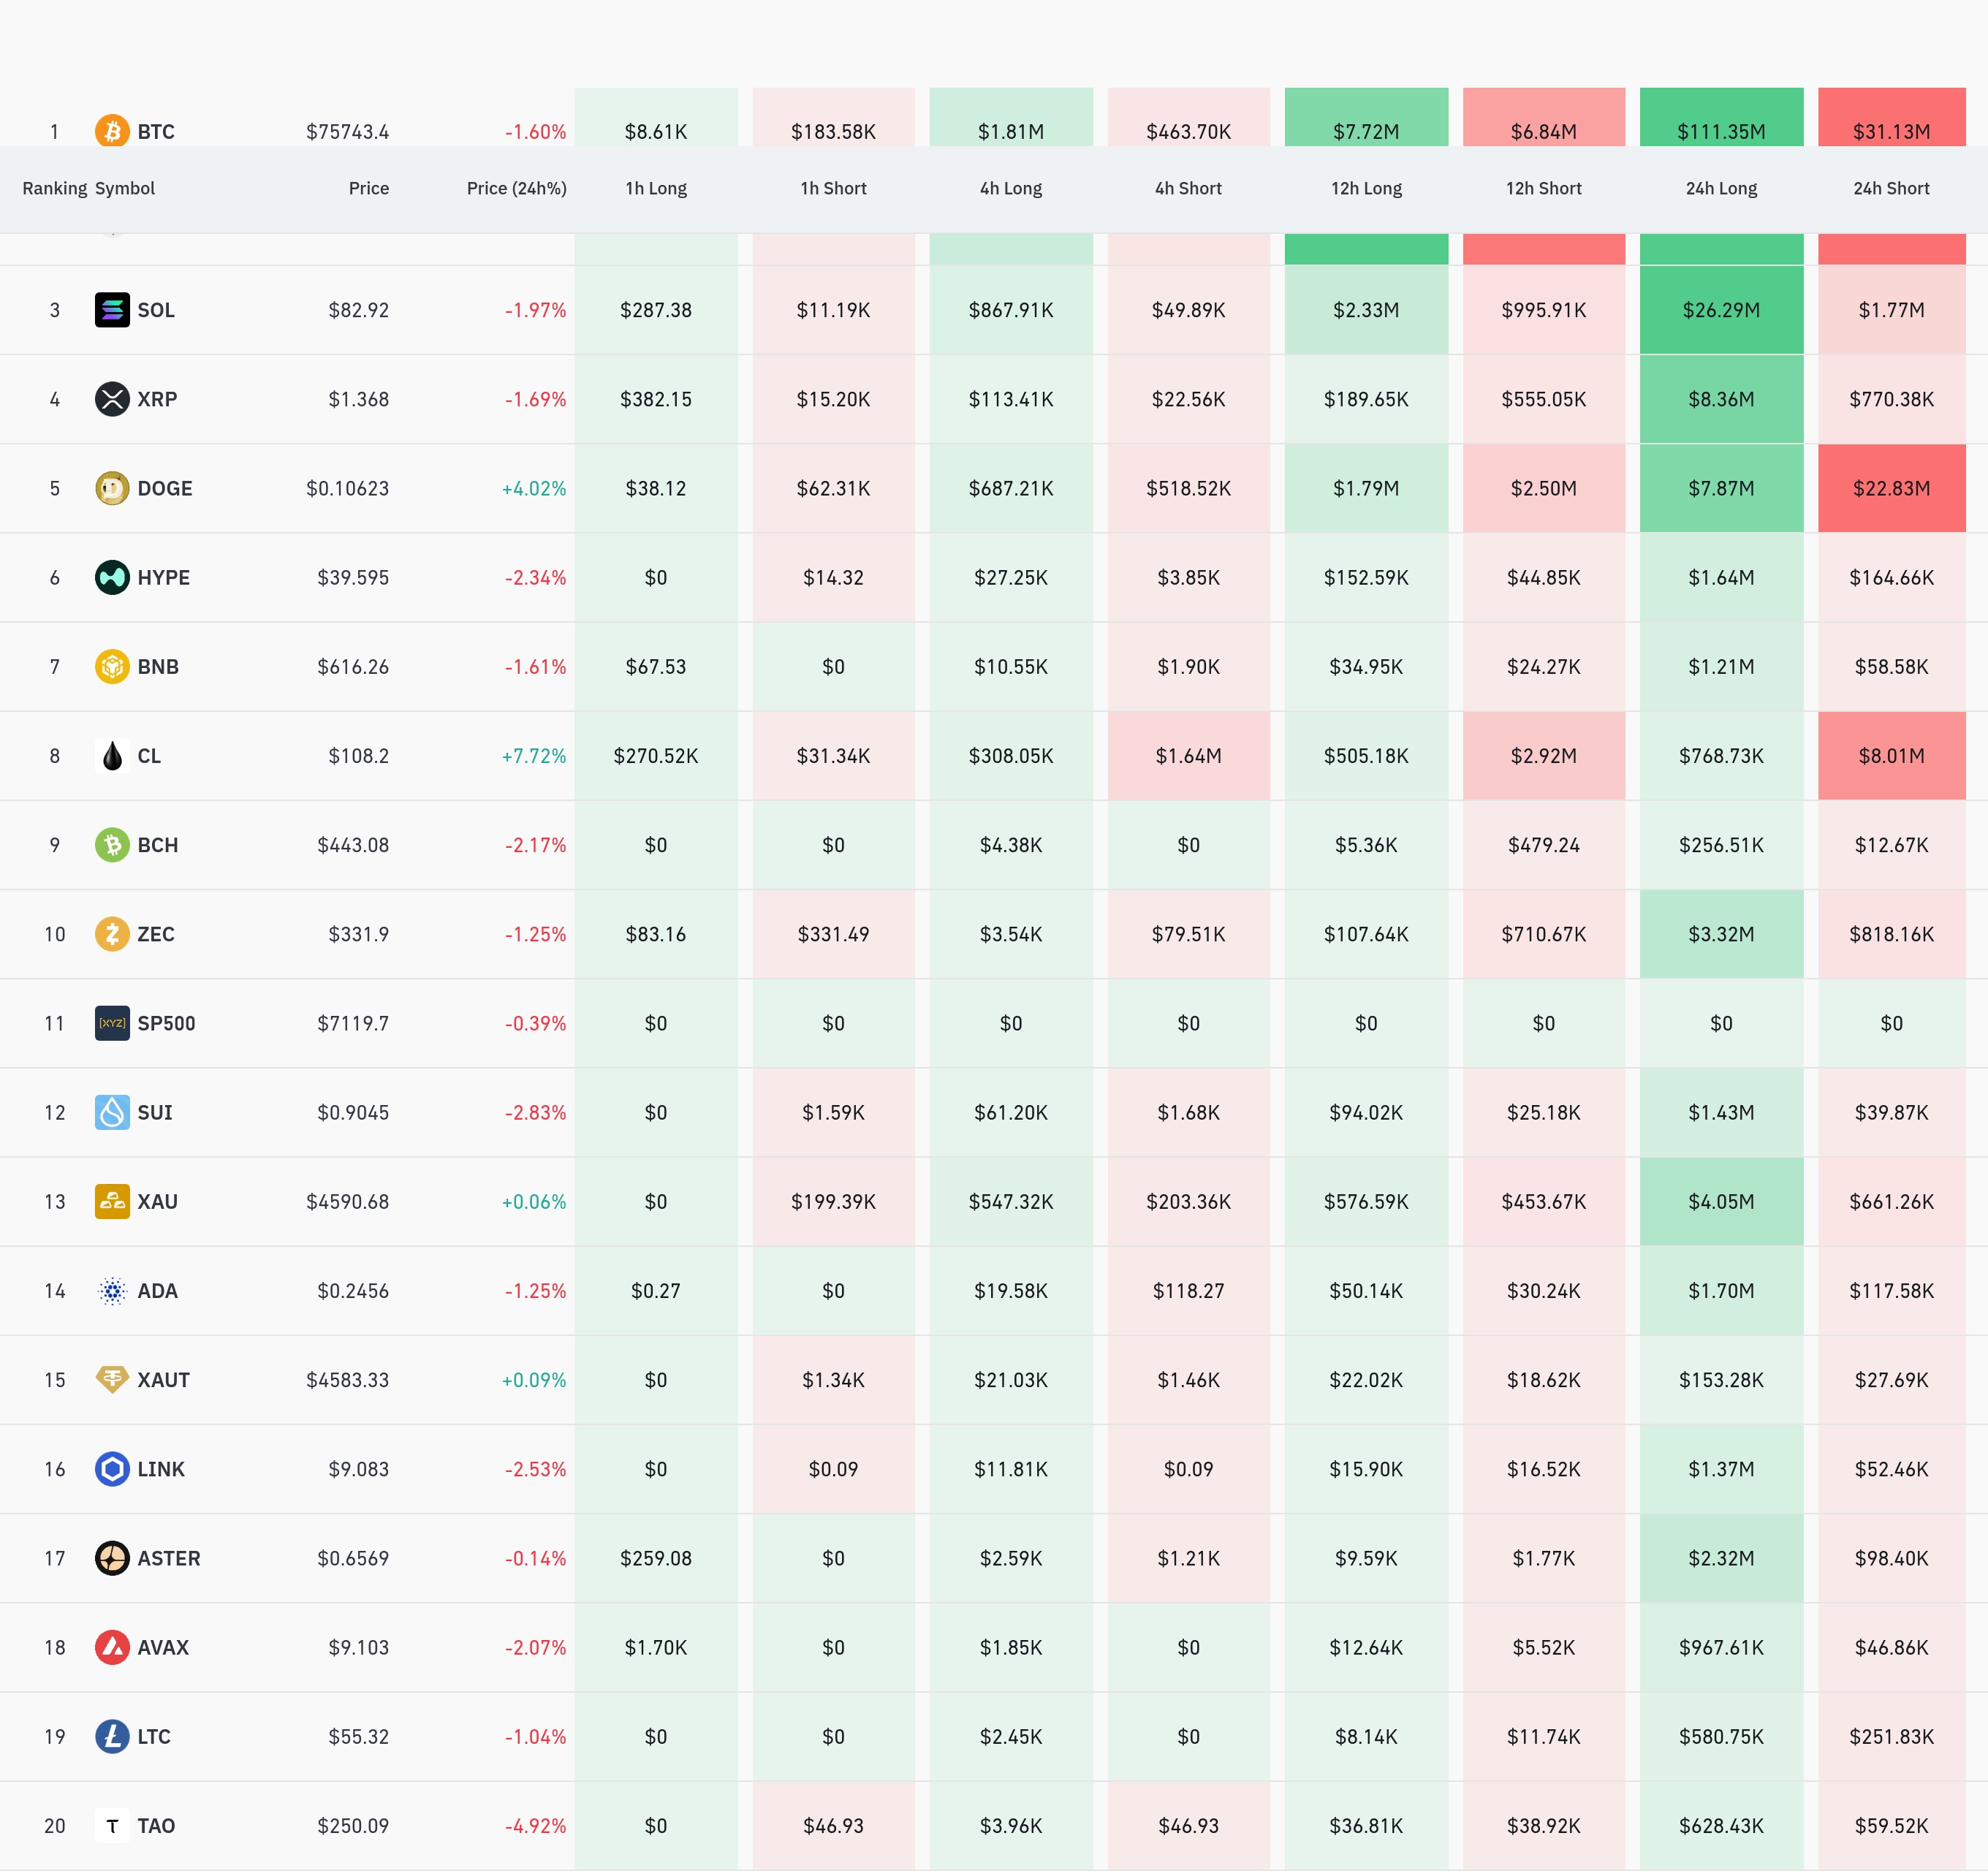This screenshot has height=1871, width=1988.
Task: Select the TAO row price $250.09
Action: (x=353, y=1826)
